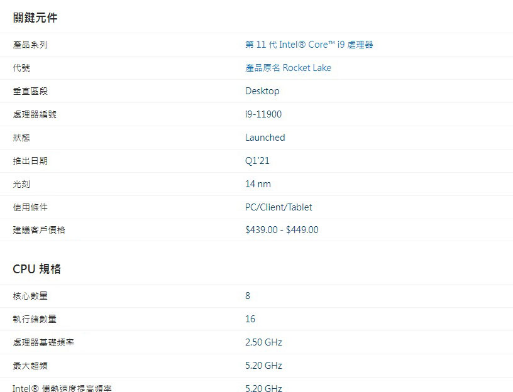Click the CPU 規格 section heading
This screenshot has height=392, width=513.
click(36, 269)
